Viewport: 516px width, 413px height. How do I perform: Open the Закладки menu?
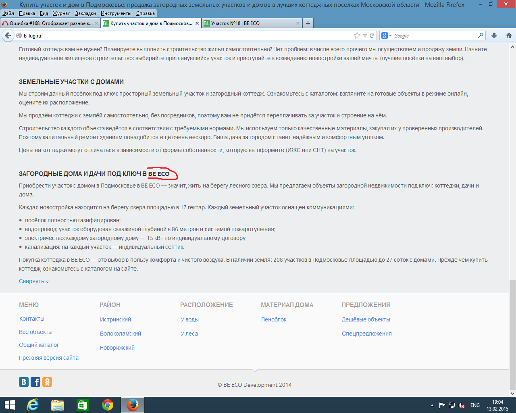[x=85, y=13]
